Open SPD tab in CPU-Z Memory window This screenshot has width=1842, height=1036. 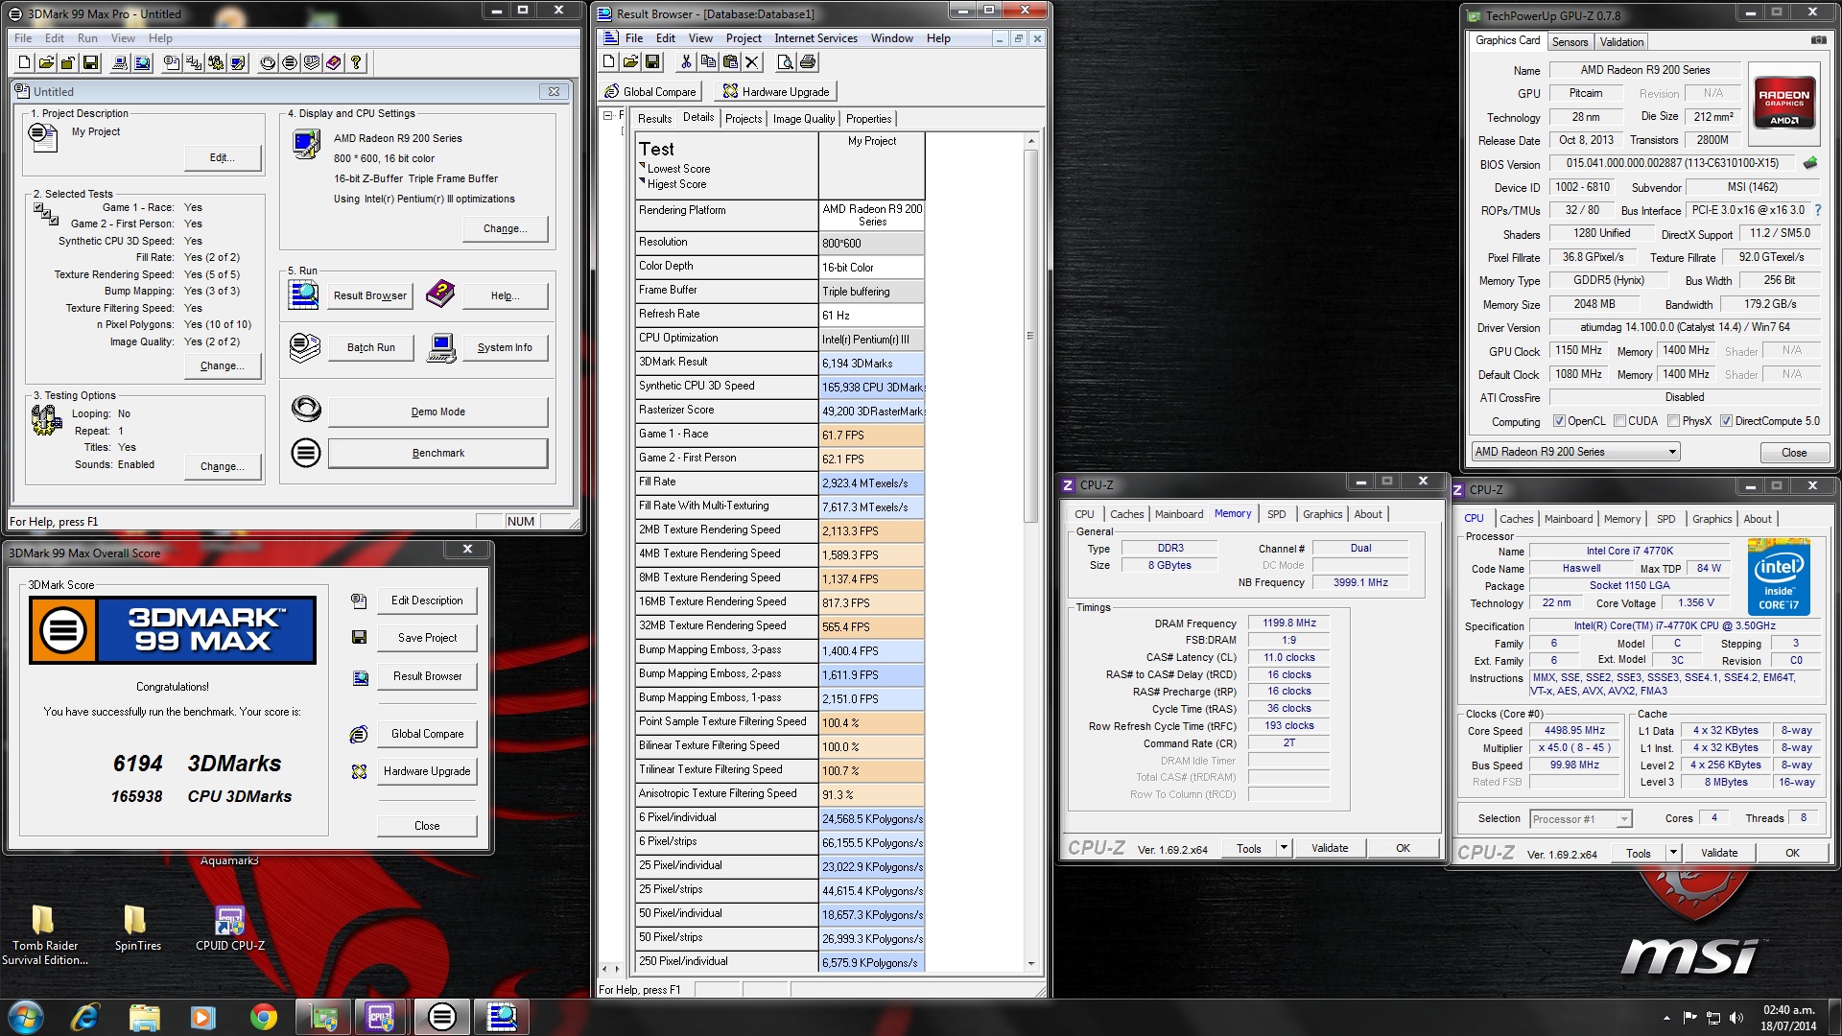[1276, 514]
